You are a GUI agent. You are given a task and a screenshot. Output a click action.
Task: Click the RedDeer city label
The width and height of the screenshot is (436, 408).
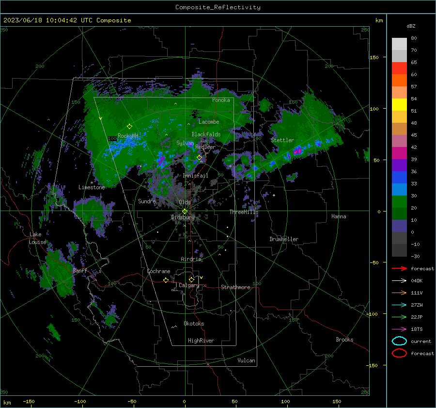[205, 147]
